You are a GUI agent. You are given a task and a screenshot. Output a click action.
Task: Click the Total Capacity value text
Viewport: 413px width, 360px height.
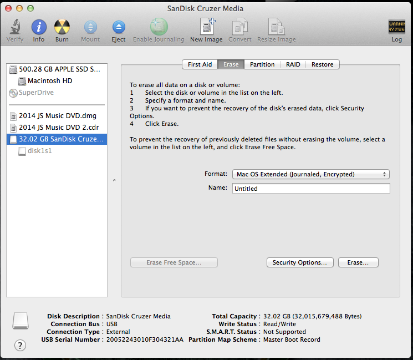(313, 316)
